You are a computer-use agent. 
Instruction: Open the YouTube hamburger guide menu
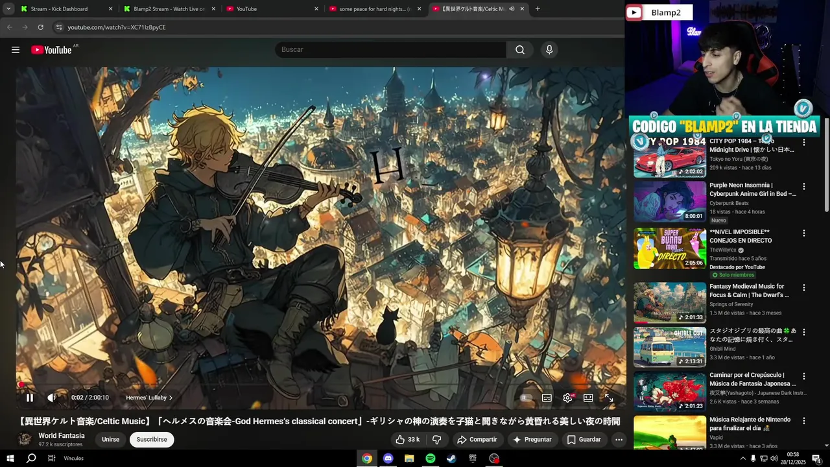coord(16,50)
